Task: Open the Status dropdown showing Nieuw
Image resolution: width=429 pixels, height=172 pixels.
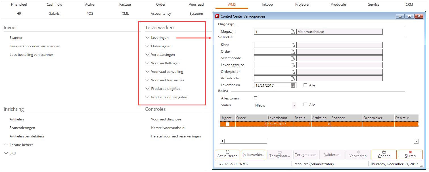Action: (294, 105)
